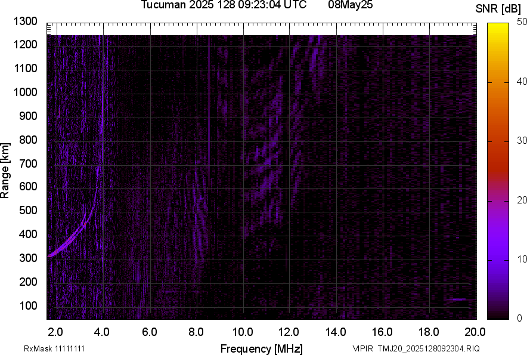Click the range tick label 100

tap(28, 305)
